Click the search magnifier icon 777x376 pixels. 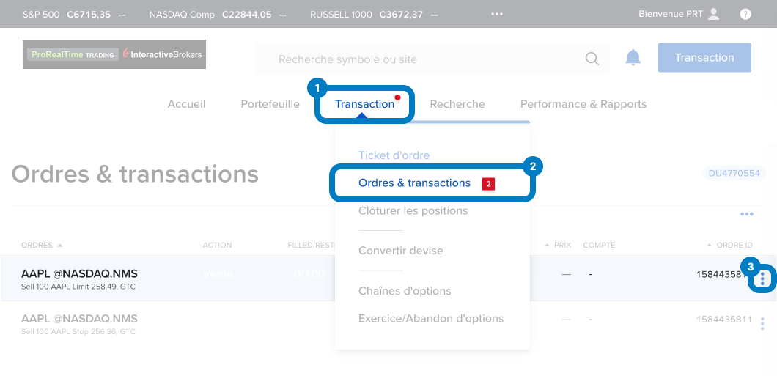[592, 59]
